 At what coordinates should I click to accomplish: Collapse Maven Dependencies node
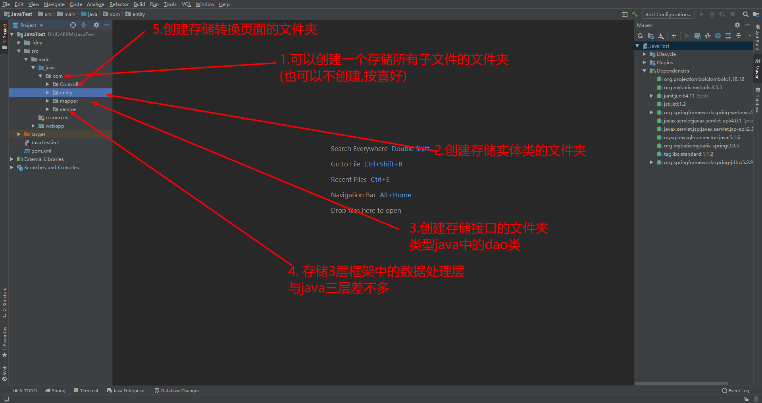click(645, 71)
